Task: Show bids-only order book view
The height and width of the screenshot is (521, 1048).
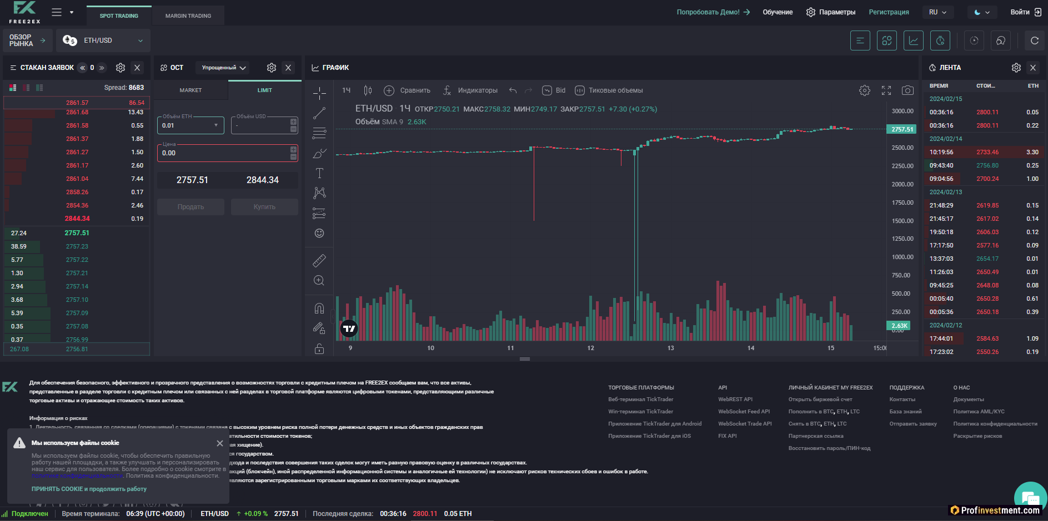Action: coord(39,88)
